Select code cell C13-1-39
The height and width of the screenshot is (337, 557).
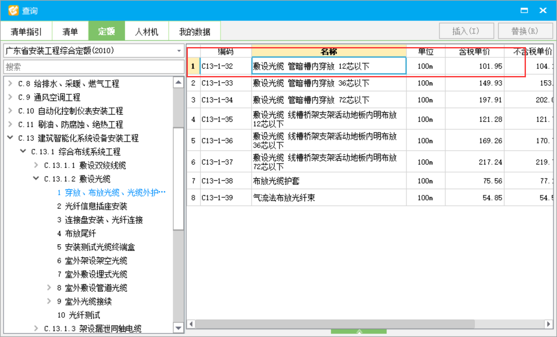pyautogui.click(x=225, y=198)
